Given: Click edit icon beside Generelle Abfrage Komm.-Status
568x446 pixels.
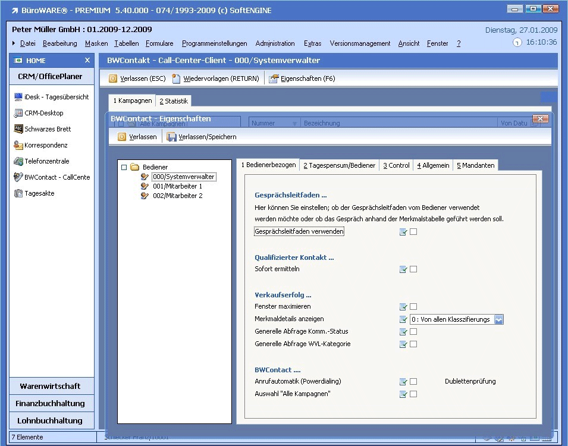Looking at the screenshot, I should (x=403, y=332).
